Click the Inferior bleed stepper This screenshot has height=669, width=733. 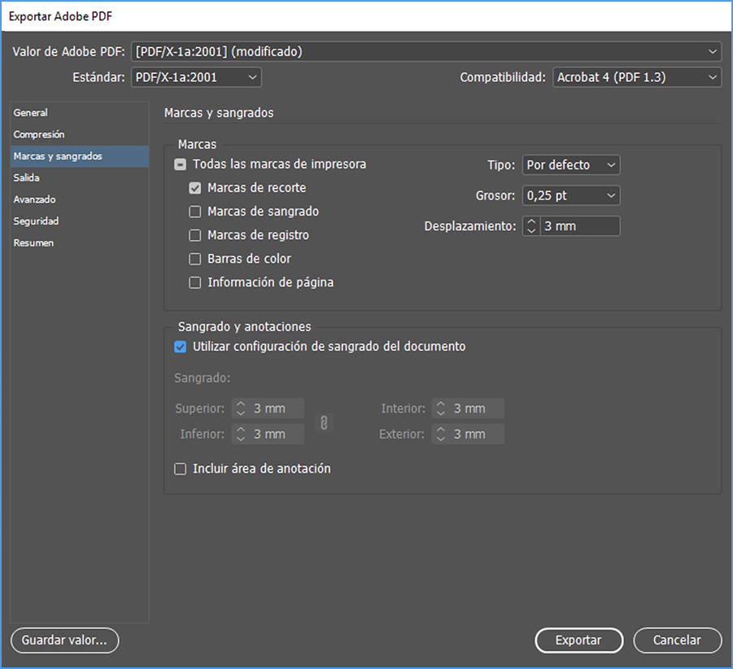241,435
